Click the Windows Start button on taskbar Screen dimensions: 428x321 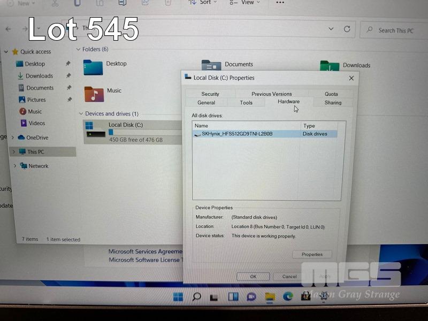178,296
